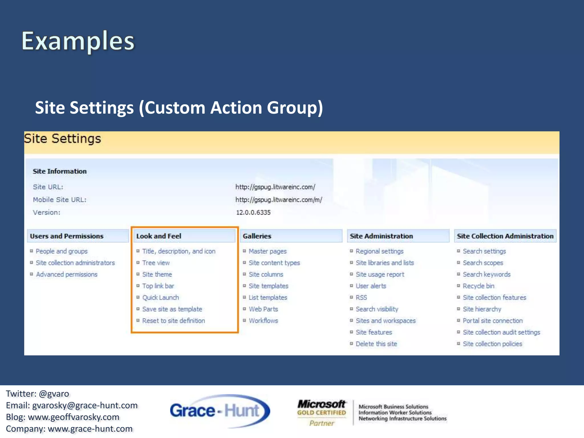Open Search settings

(x=484, y=251)
